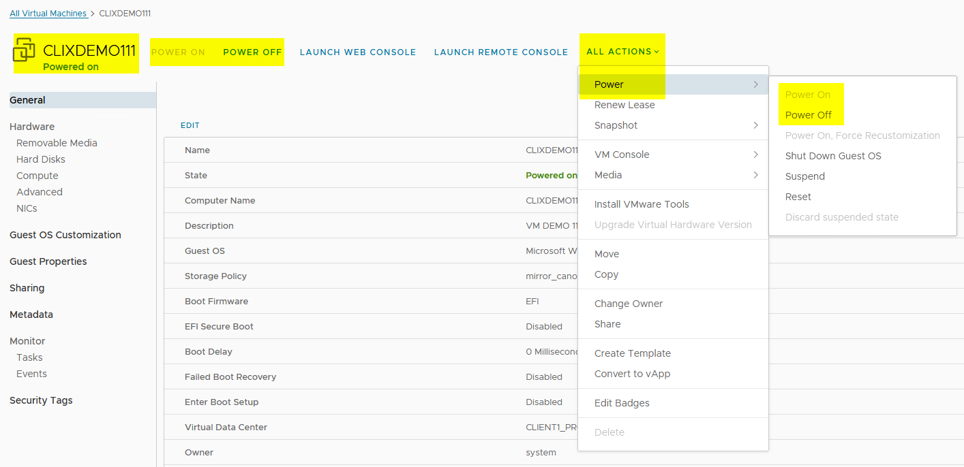This screenshot has width=964, height=467.
Task: Go to All Virtual Machines breadcrumb
Action: (x=48, y=14)
